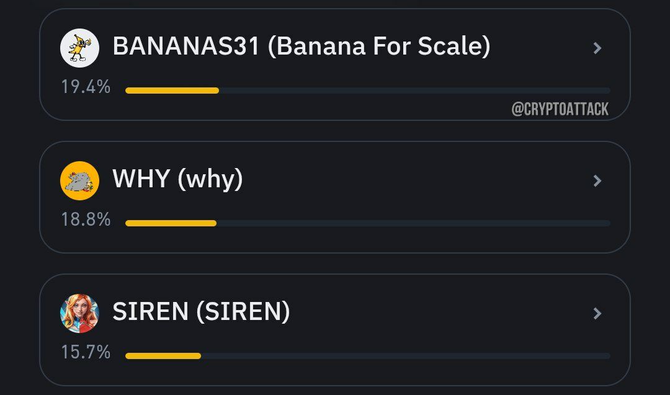Click the 19.4% percentage label
The width and height of the screenshot is (670, 395).
(86, 87)
